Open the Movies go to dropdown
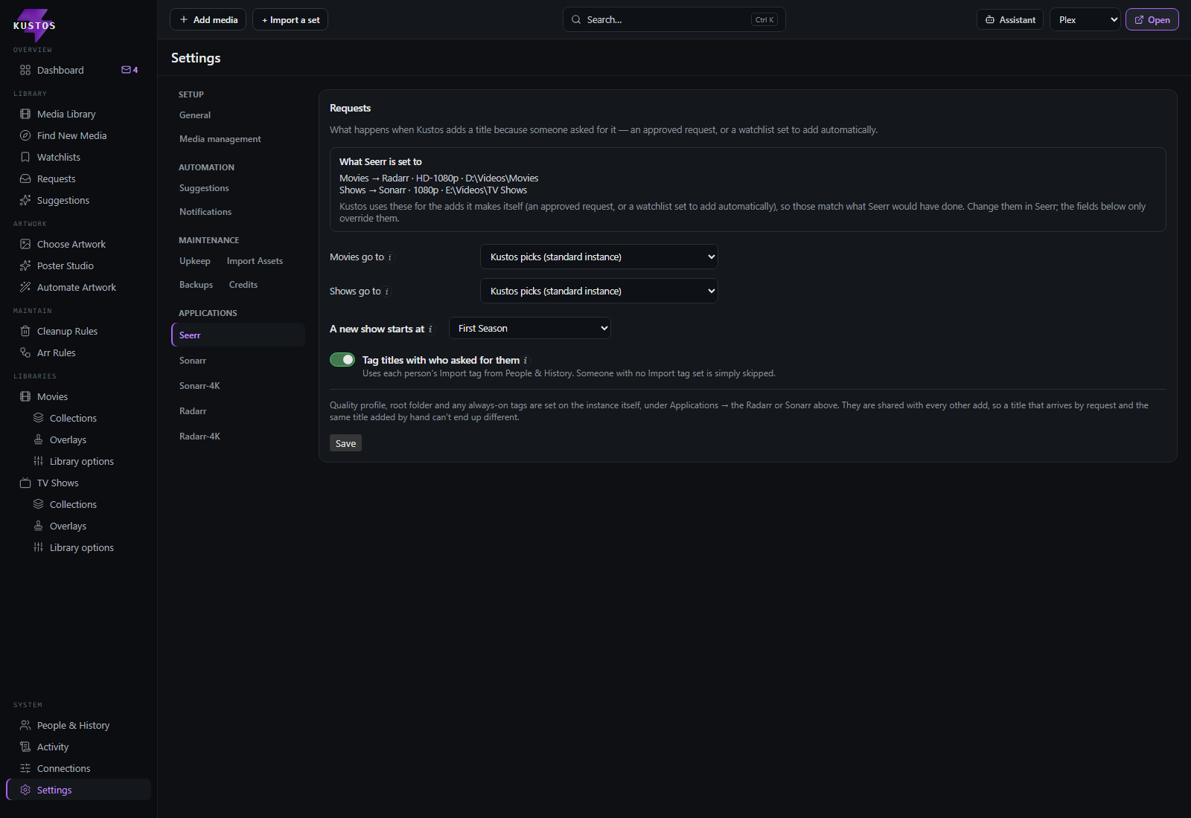Screen dimensions: 1191x818 tap(599, 257)
